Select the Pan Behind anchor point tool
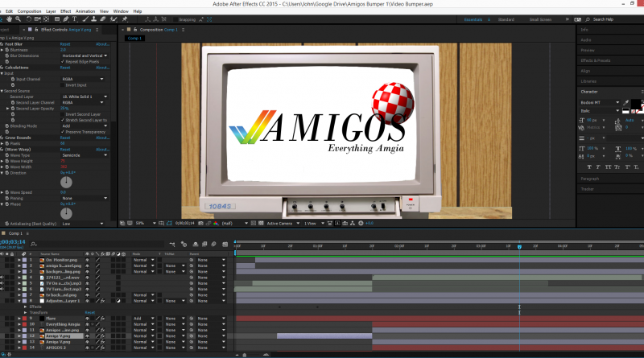Screen dimensions: 644x358 pos(47,19)
